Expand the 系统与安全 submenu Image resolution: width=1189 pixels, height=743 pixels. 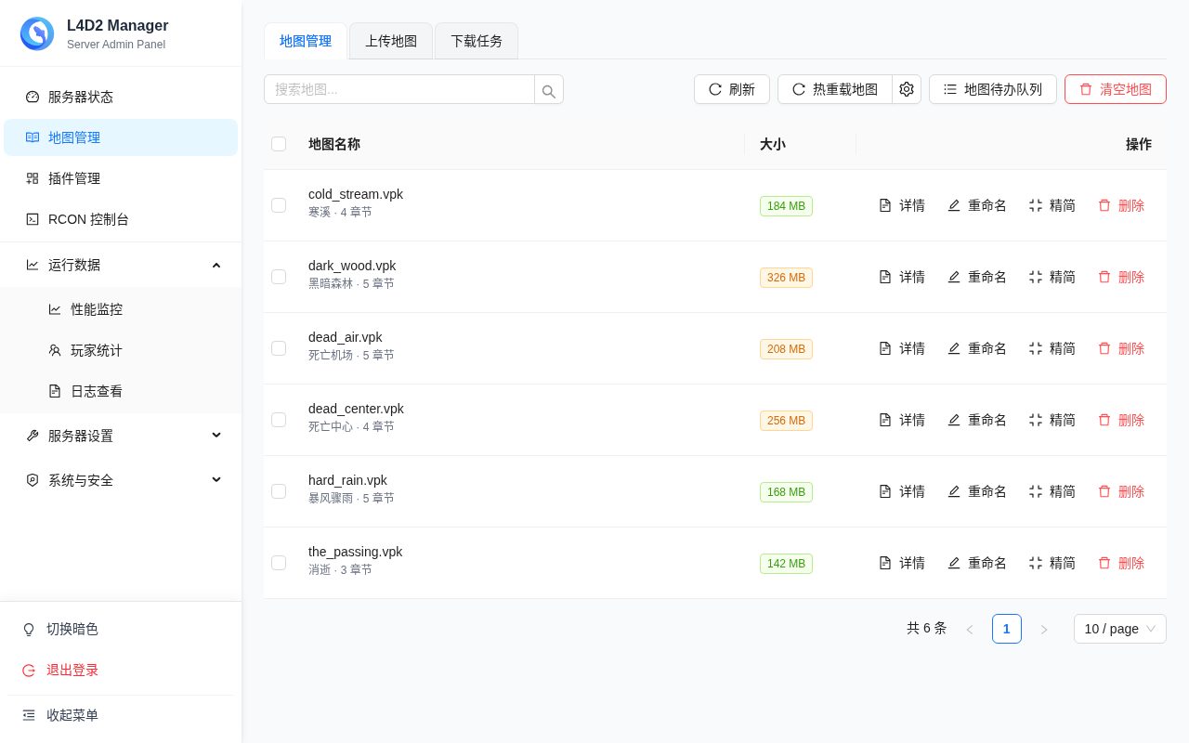121,480
